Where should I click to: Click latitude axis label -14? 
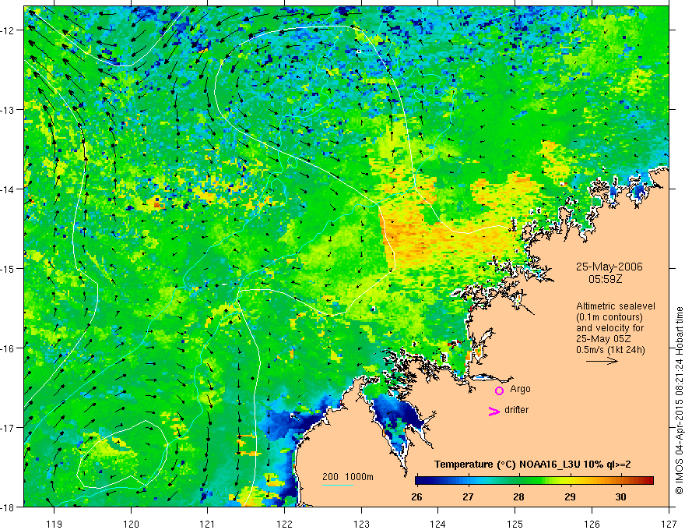click(8, 189)
